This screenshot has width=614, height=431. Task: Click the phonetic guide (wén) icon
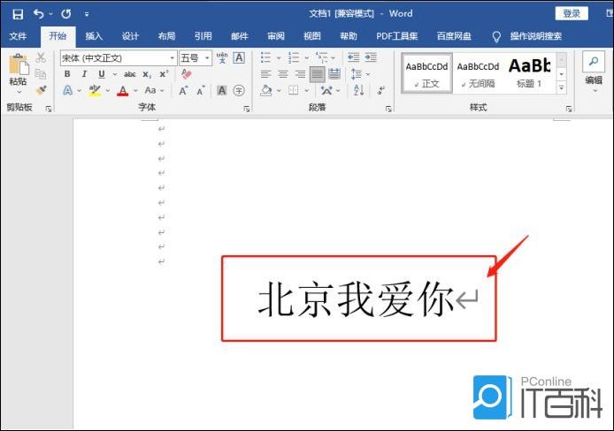(222, 57)
